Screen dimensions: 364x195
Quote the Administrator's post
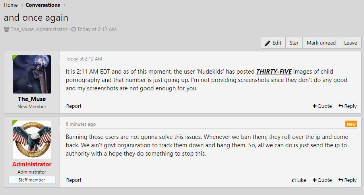(x=322, y=180)
